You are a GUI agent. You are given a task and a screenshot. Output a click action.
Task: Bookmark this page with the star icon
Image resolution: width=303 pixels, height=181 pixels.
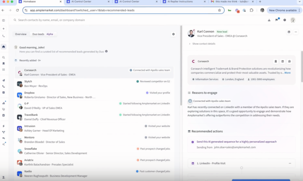tap(219, 10)
